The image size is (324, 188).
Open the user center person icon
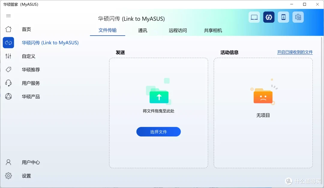[x=8, y=162]
